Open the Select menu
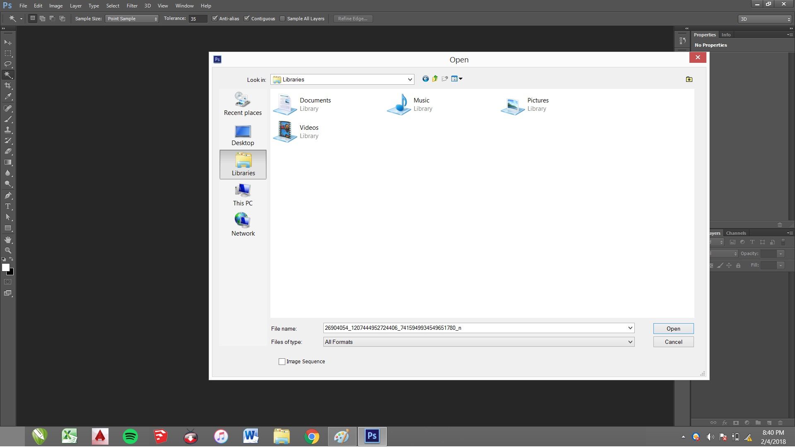Viewport: 795px width, 448px height. pos(113,5)
